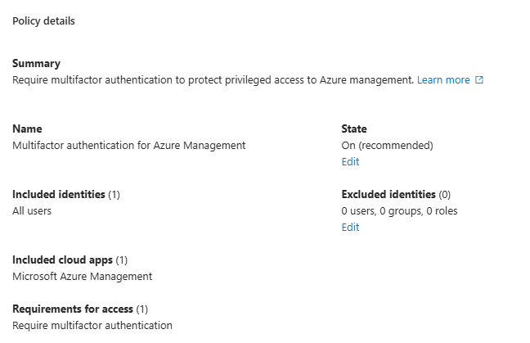Click the summary description about privileged access
The width and height of the screenshot is (530, 343).
213,80
